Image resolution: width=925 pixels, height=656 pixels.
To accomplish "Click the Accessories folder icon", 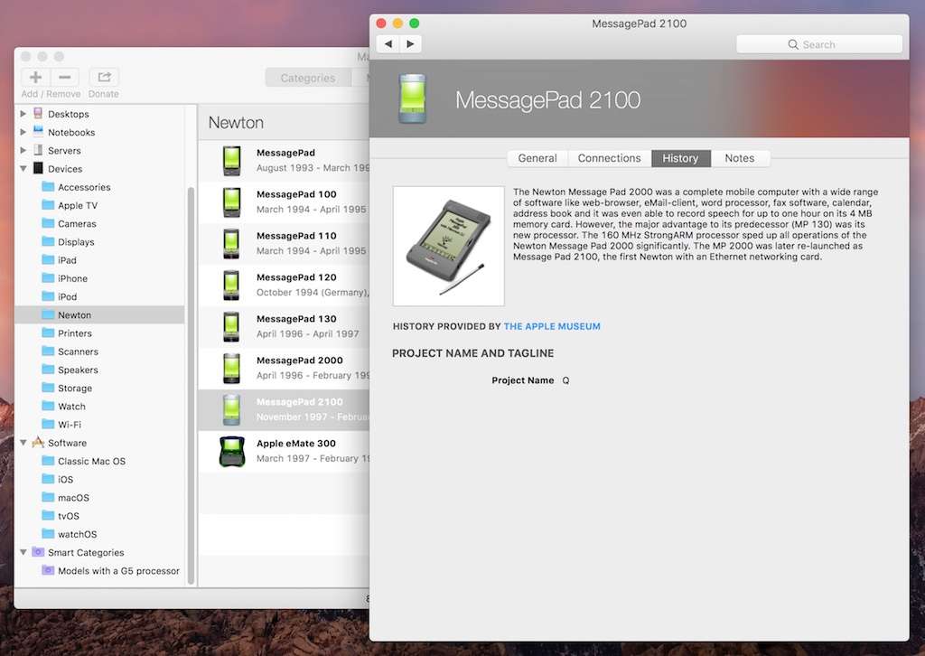I will 48,186.
